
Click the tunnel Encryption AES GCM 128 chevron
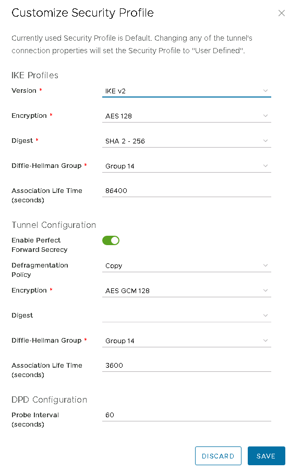(x=265, y=291)
